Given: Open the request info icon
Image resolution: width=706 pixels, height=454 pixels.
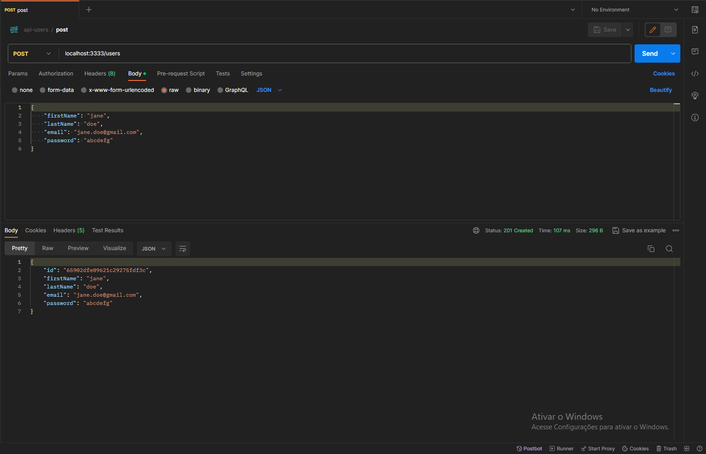Looking at the screenshot, I should click(x=695, y=118).
